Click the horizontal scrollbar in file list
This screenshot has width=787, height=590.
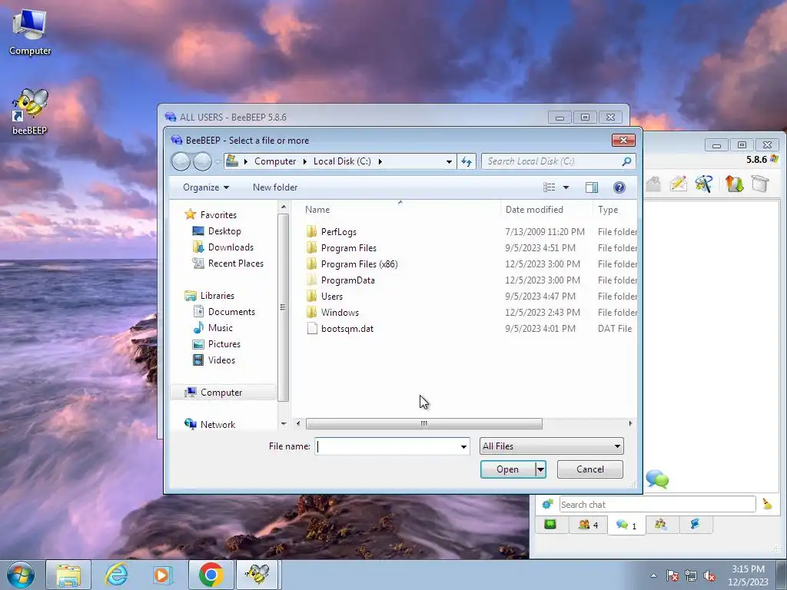424,424
